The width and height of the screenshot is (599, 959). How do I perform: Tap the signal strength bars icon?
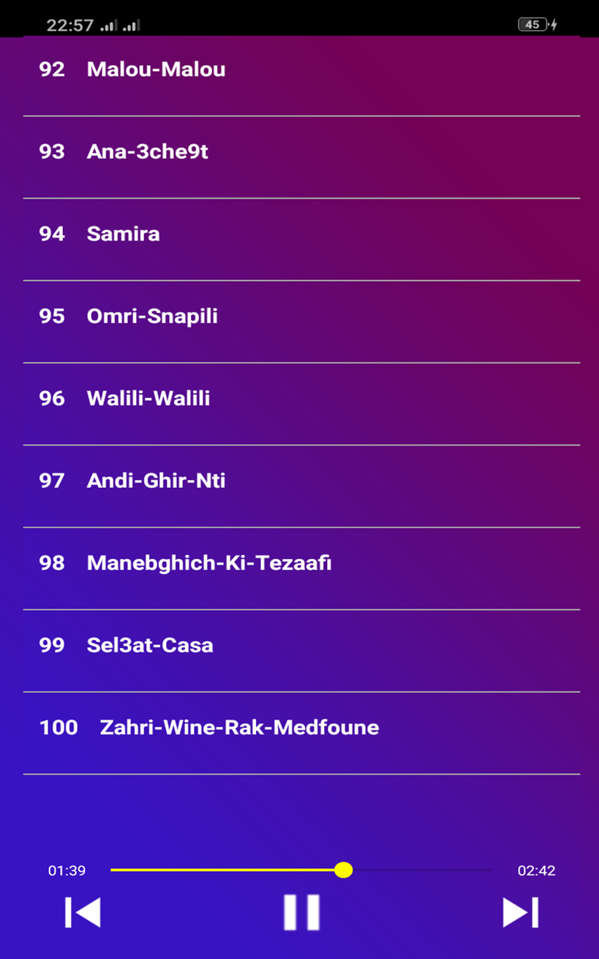point(120,25)
